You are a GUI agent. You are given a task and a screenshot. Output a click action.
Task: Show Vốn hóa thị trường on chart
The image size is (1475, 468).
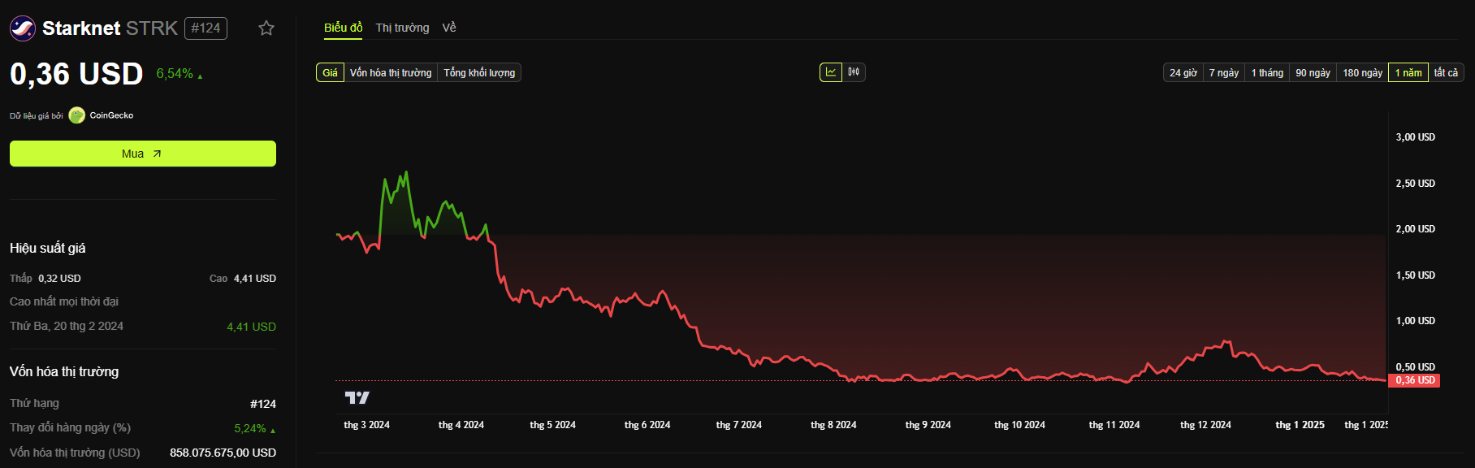pos(391,73)
